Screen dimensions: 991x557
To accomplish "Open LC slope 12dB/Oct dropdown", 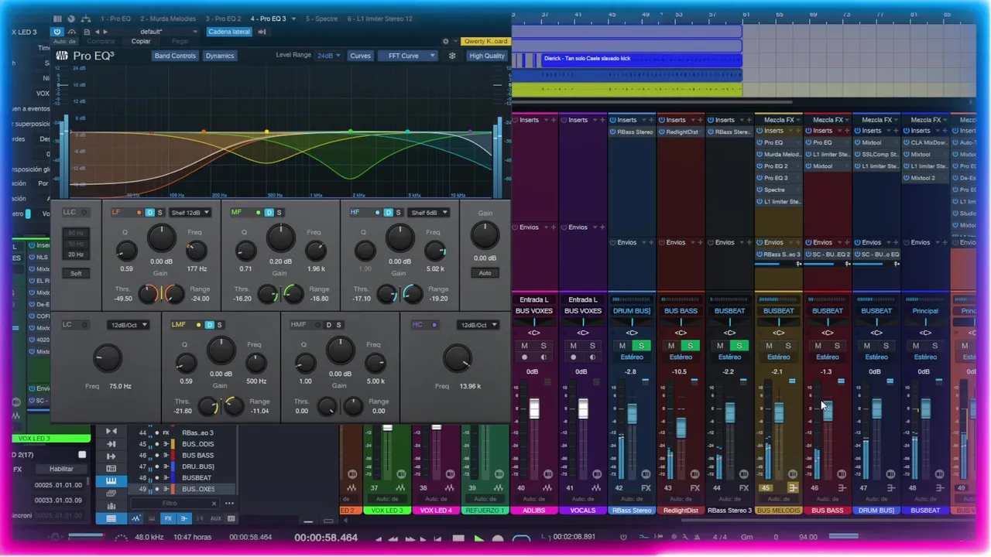I will tap(128, 325).
